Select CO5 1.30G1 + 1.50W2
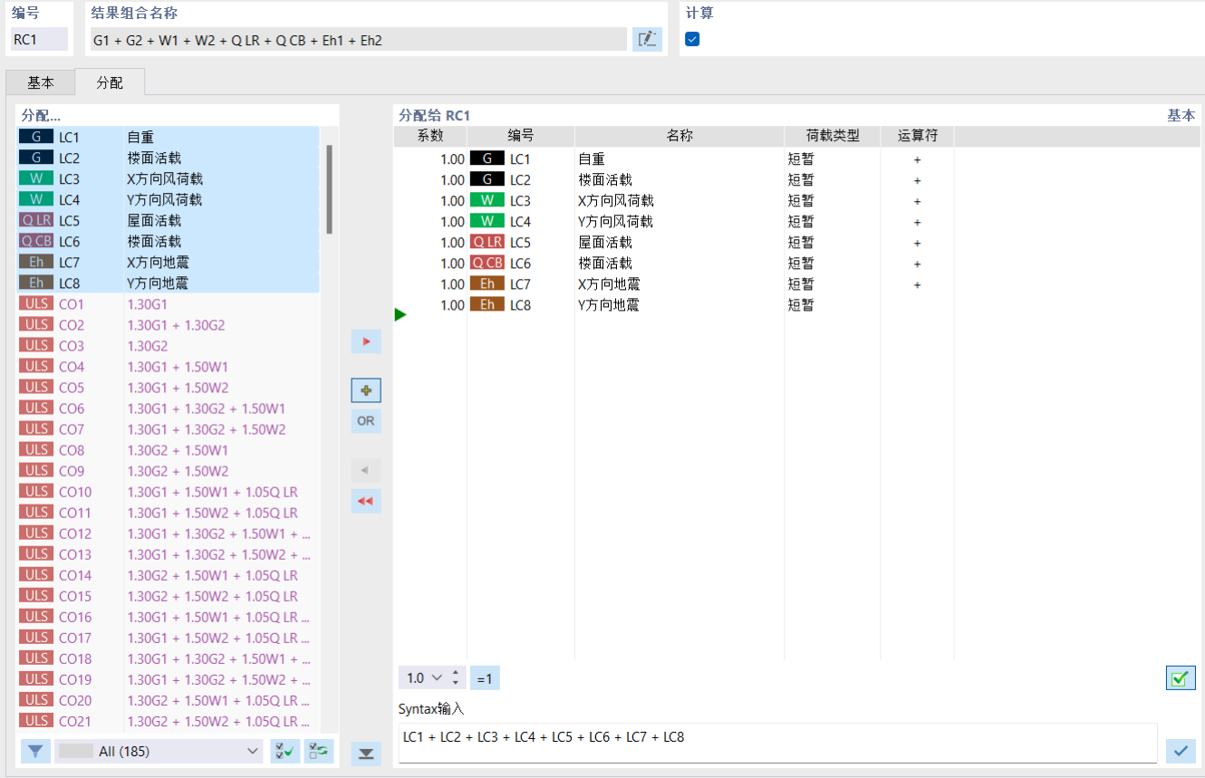 tap(169, 387)
